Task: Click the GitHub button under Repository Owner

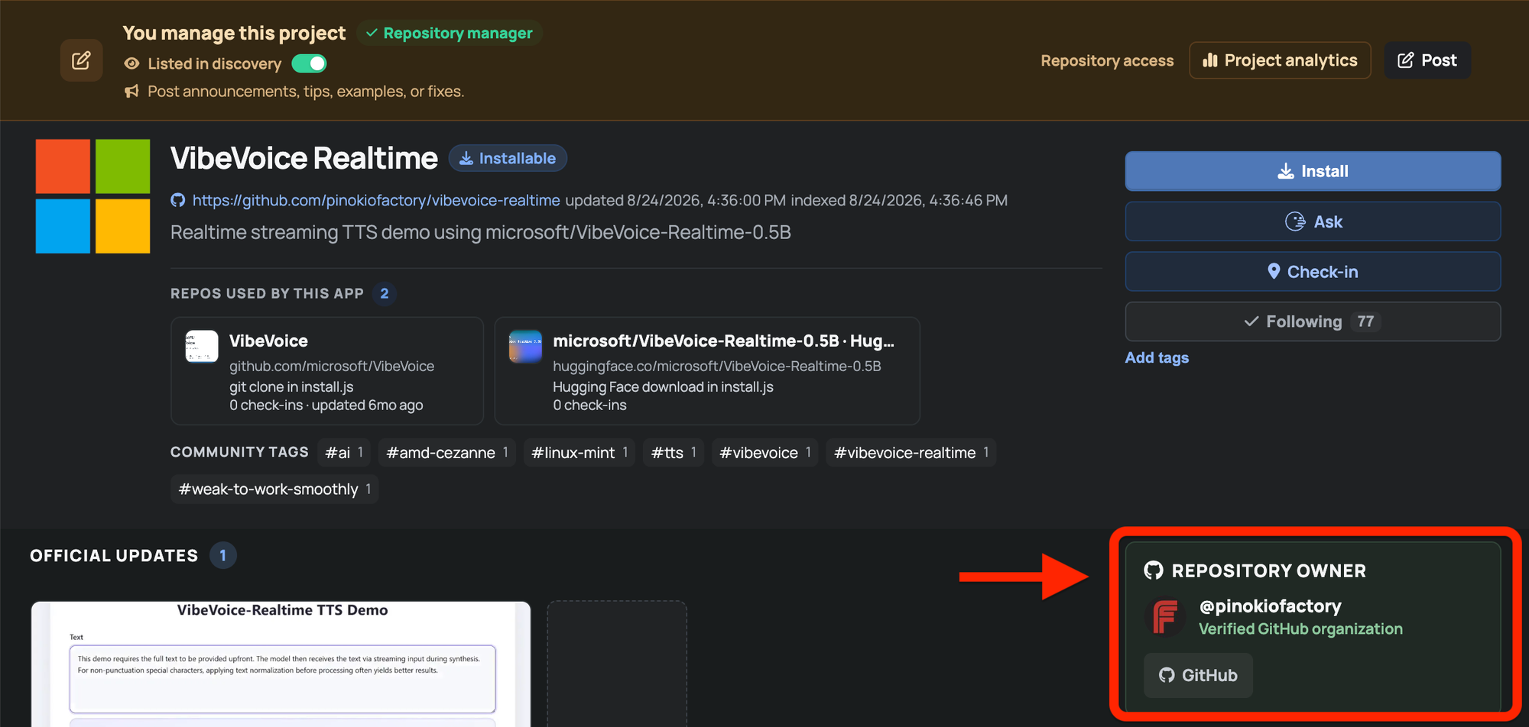Action: click(1198, 675)
